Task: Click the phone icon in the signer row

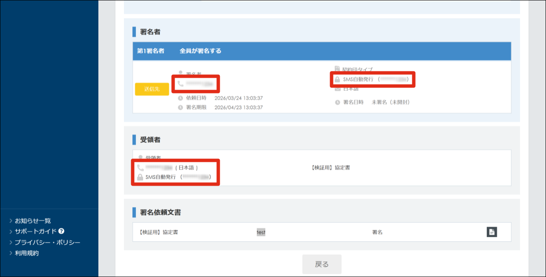Action: (181, 84)
